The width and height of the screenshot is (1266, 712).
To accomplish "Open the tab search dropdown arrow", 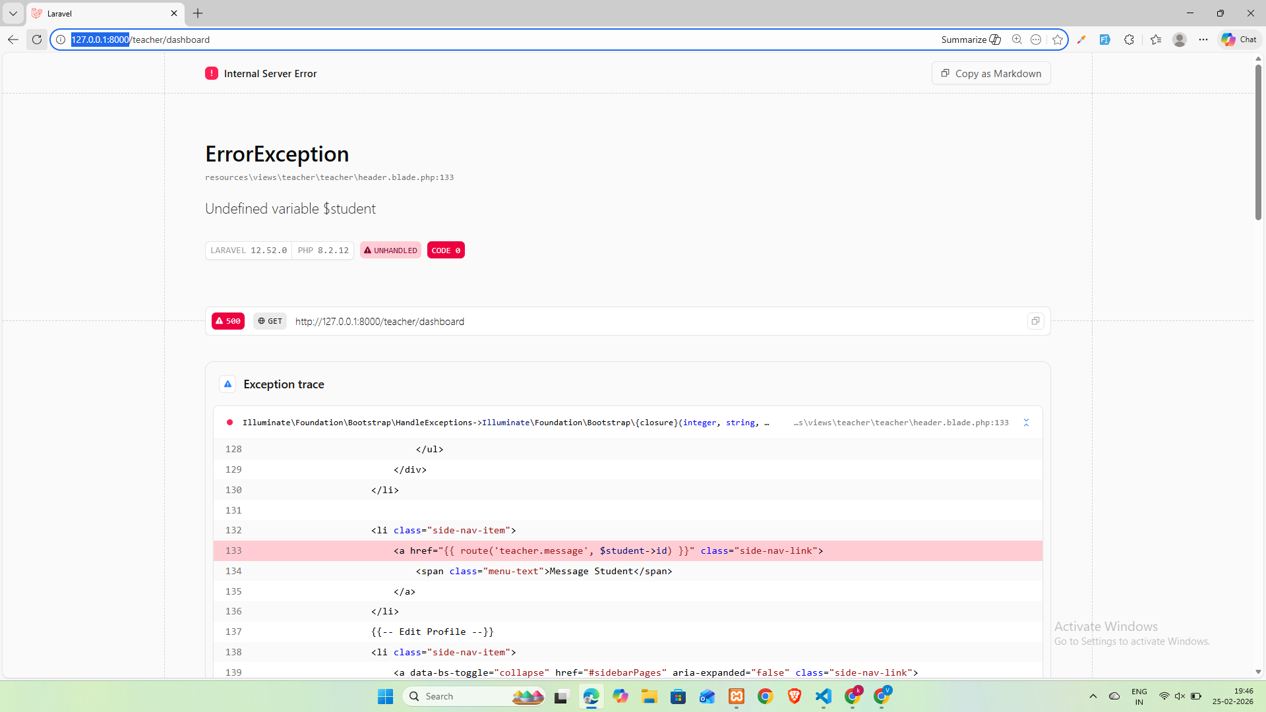I will [x=13, y=13].
